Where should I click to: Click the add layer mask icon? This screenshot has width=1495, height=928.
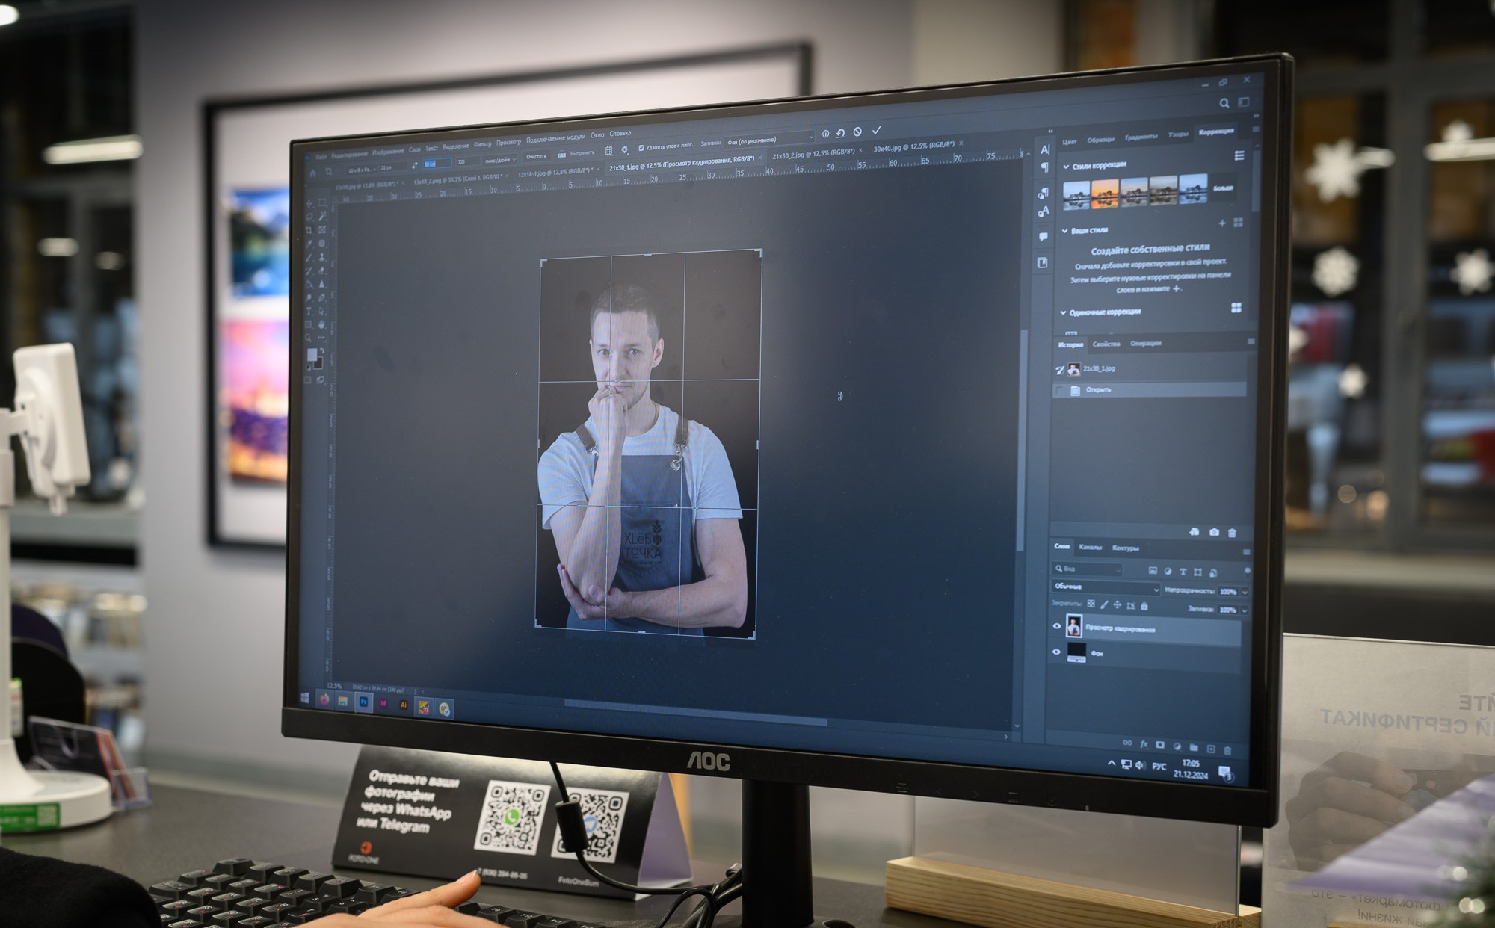pos(1160,745)
